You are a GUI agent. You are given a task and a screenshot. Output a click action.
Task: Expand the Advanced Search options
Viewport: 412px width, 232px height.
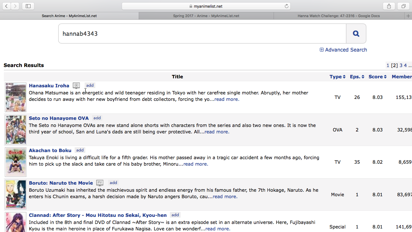point(343,50)
